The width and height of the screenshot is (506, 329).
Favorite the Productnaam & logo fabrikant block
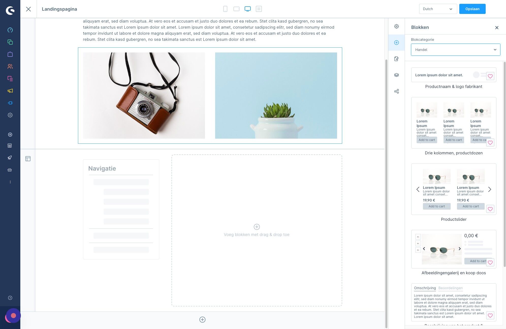[490, 76]
